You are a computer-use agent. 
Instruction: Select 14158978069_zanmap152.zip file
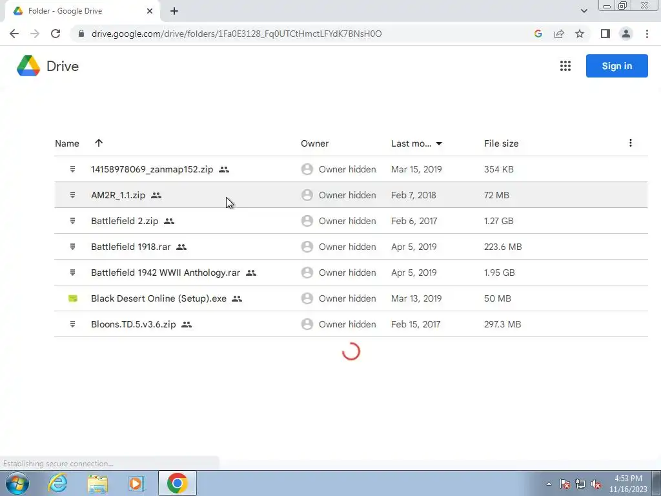pyautogui.click(x=351, y=169)
